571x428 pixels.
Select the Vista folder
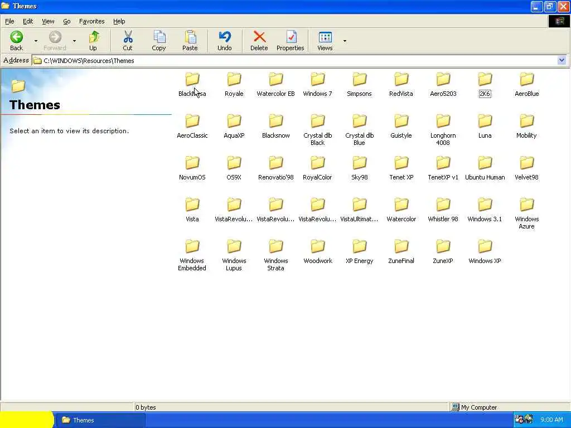192,210
